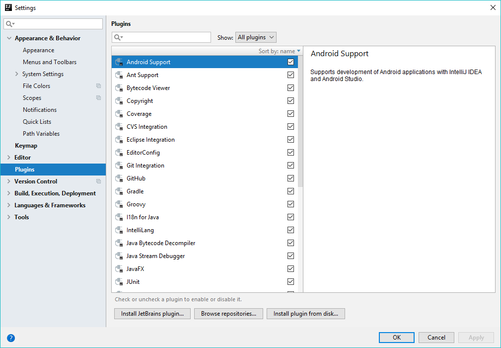Click Install plugin from disk button

[305, 314]
